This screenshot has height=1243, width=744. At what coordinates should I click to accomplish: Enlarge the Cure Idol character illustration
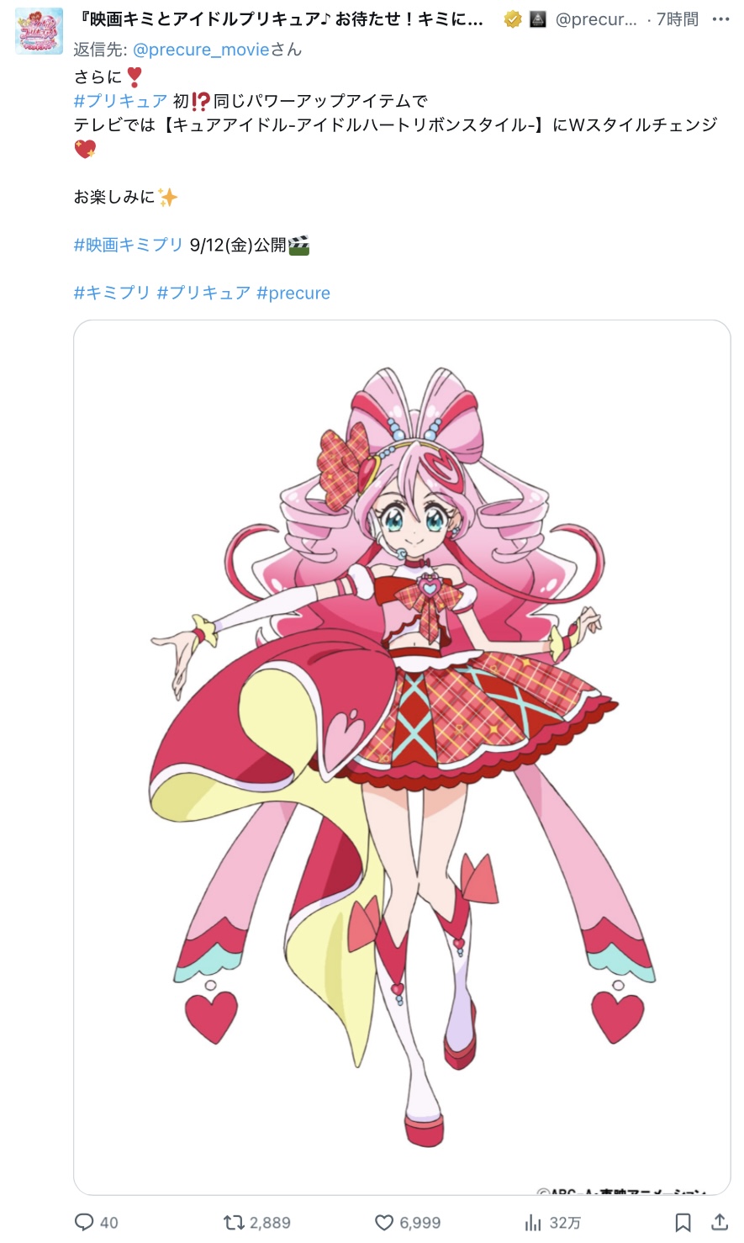point(402,757)
